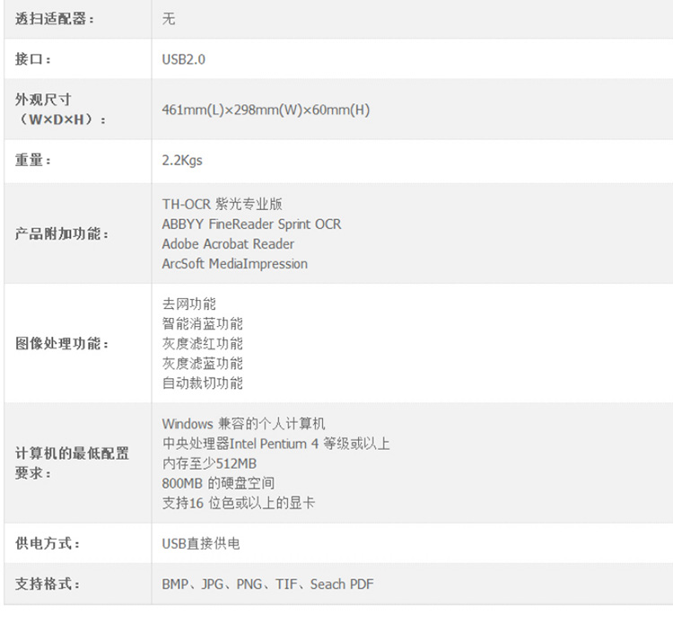Click the 自动裁切功能 entry
The width and height of the screenshot is (673, 634).
tap(202, 383)
